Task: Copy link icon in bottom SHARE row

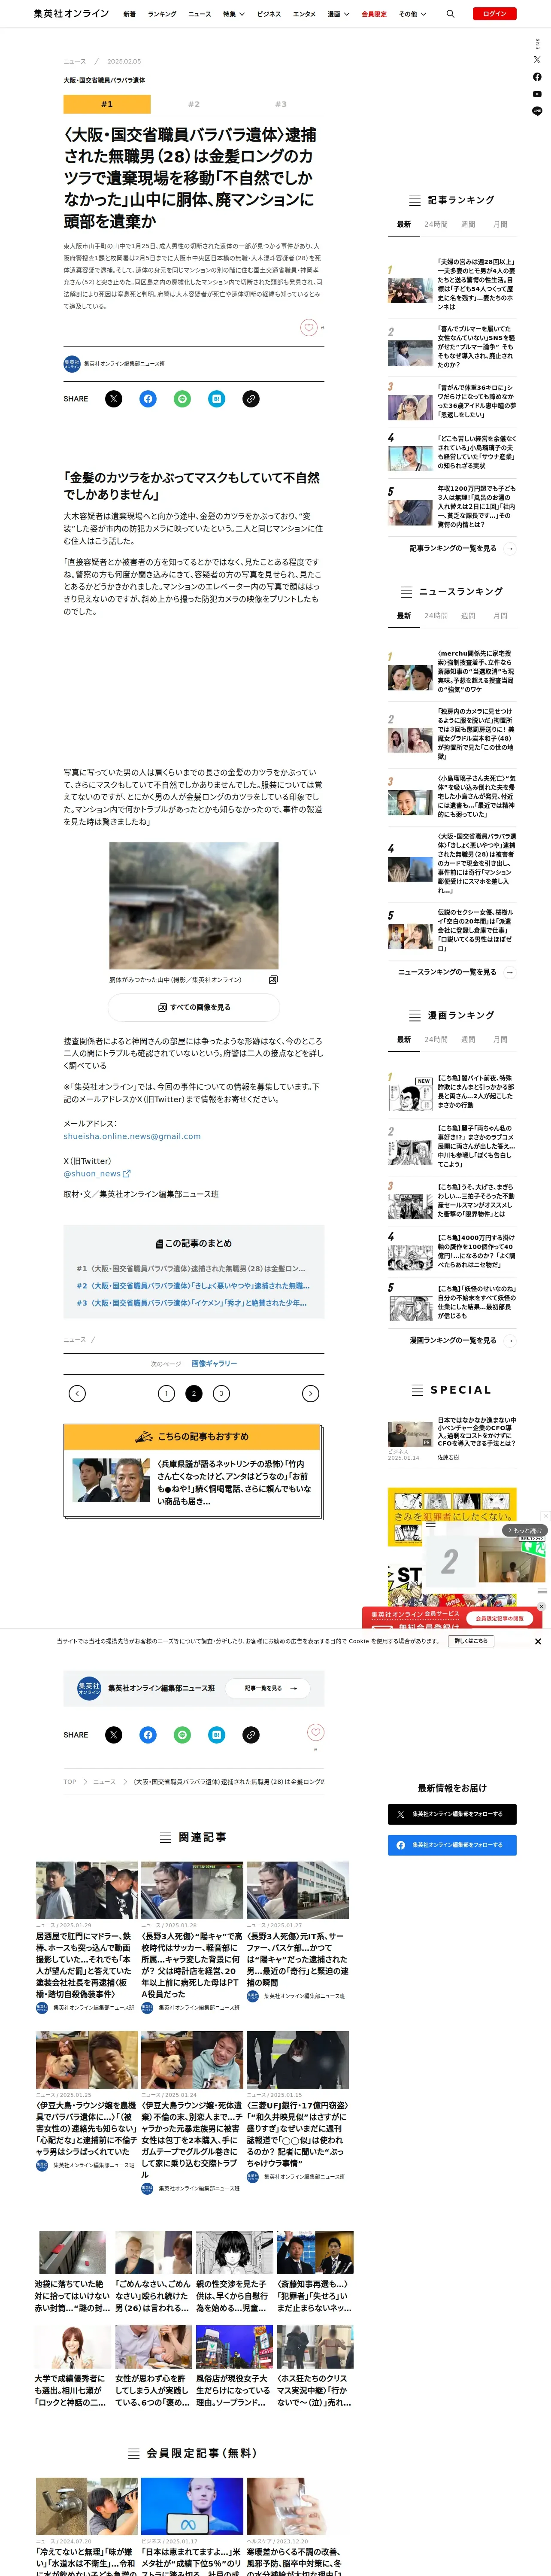Action: coord(251,1735)
